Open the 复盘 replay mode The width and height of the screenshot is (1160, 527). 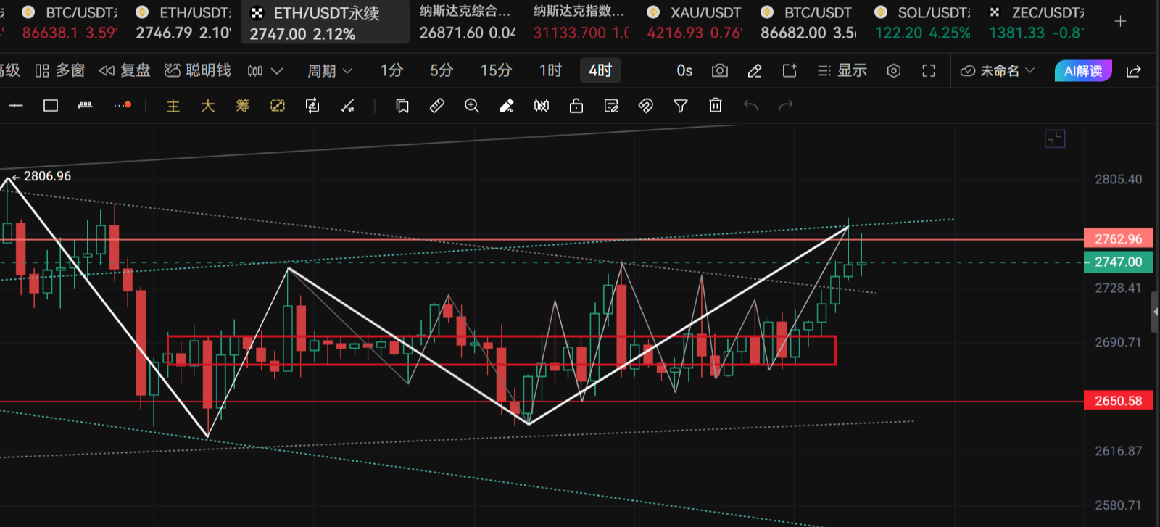click(x=125, y=70)
